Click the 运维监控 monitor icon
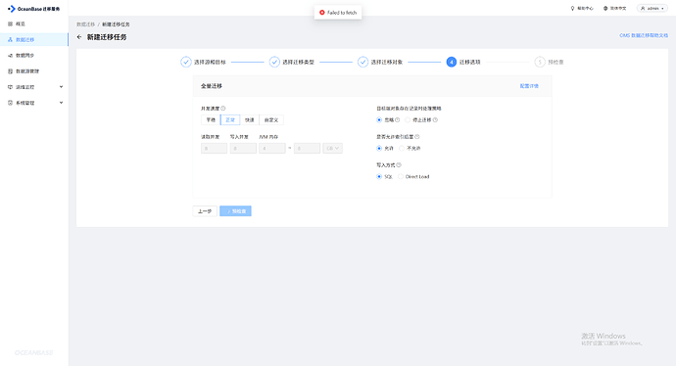676x366 pixels. point(10,87)
